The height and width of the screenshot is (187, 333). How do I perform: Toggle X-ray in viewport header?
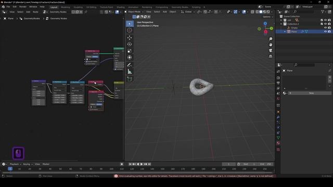point(252,12)
